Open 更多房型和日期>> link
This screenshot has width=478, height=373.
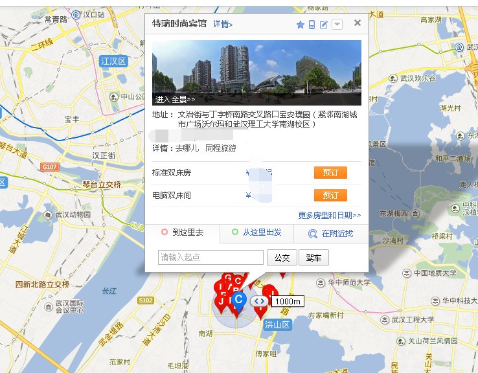329,216
